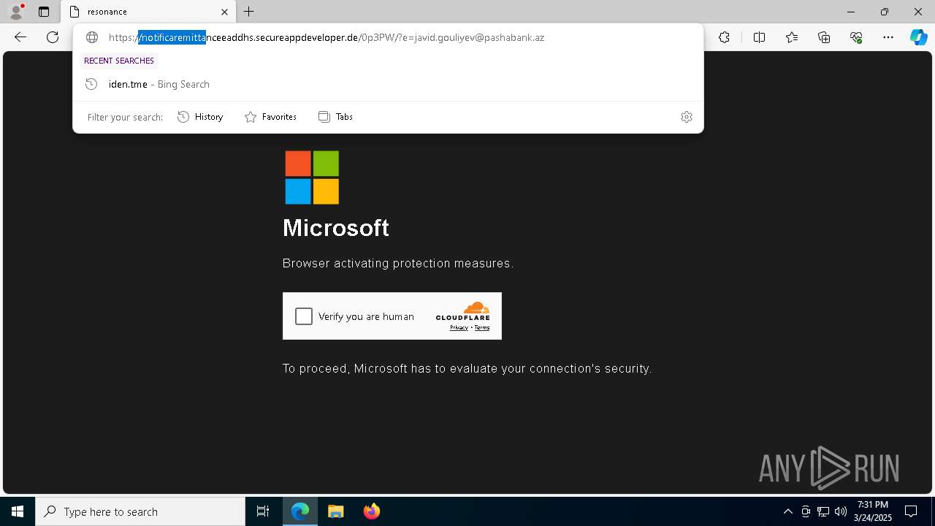Open the Edge profile icon
Viewport: 935px width, 526px height.
pos(16,12)
